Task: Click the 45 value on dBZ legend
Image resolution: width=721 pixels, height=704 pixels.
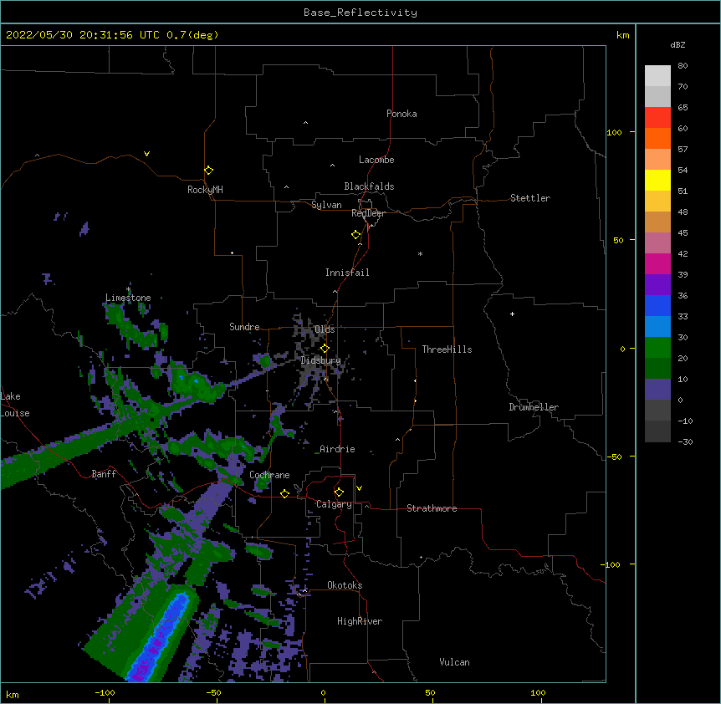Action: click(683, 233)
